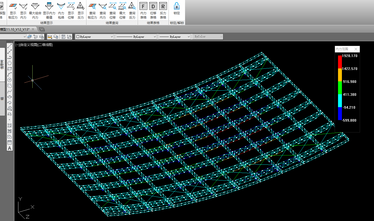Open the 内力表格 (F) results table
Image resolution: width=374 pixels, height=221 pixels.
(x=143, y=11)
